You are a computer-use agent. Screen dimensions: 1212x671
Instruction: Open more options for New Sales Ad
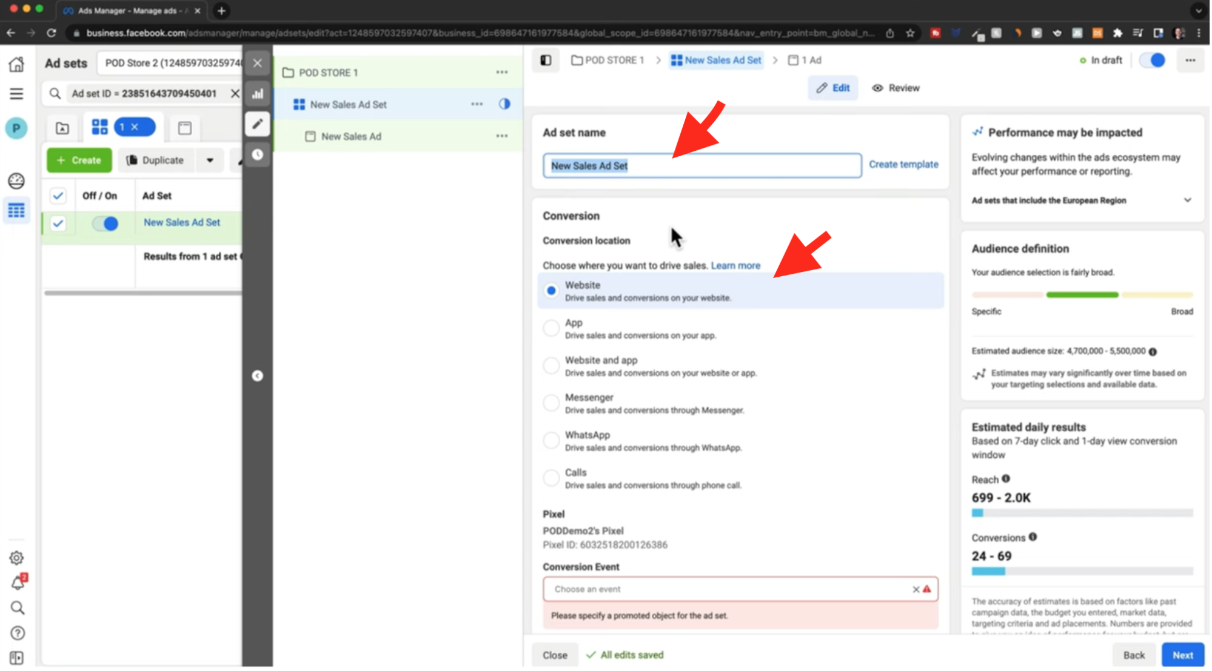coord(502,136)
